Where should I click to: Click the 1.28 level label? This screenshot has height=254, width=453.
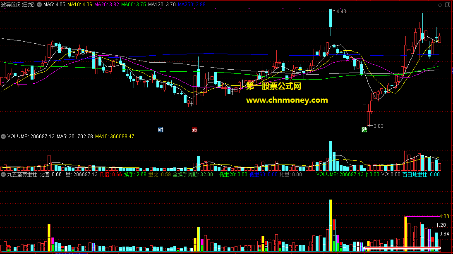[441, 225]
